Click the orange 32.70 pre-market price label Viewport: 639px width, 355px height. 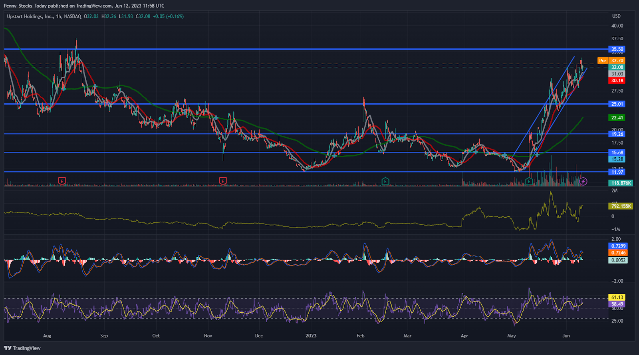(617, 61)
